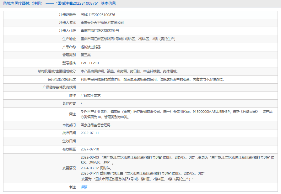The width and height of the screenshot is (281, 194).
Task: Click the header title 境内医疗器械（注册）基本信息
Action: coord(61,3)
